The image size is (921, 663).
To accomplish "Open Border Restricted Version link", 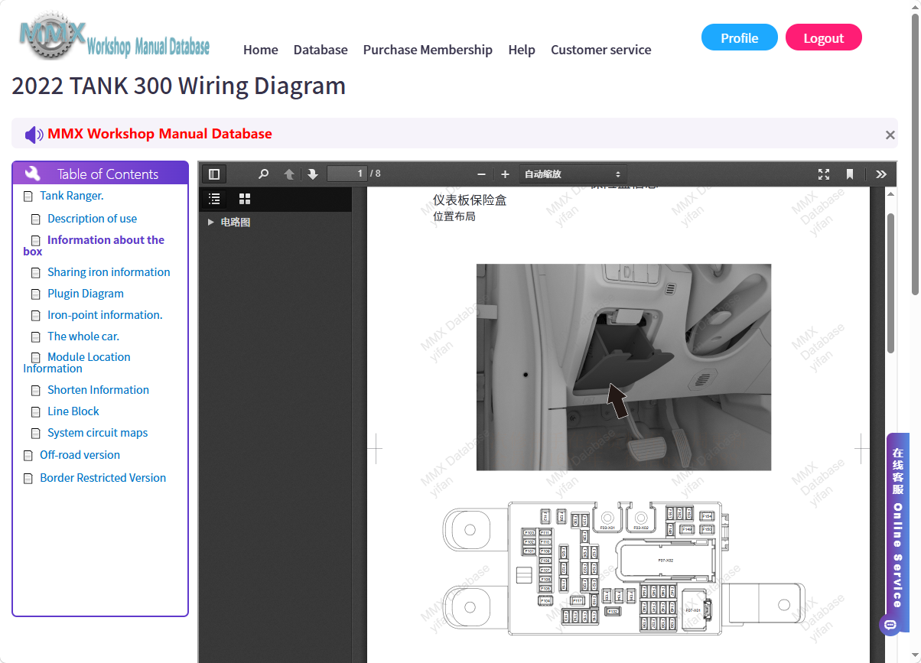I will (103, 478).
